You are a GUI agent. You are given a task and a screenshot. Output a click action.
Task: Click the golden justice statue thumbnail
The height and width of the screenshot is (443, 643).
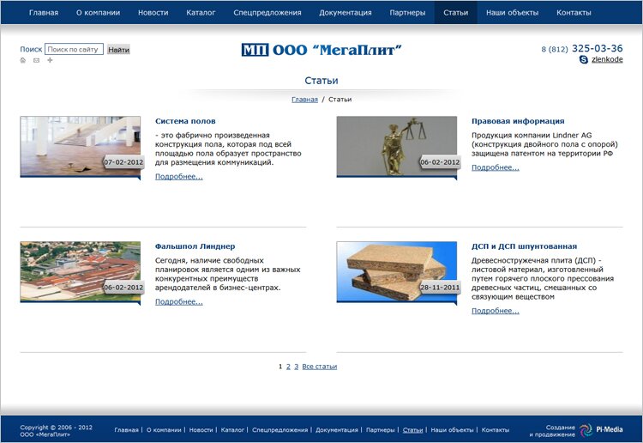(397, 146)
